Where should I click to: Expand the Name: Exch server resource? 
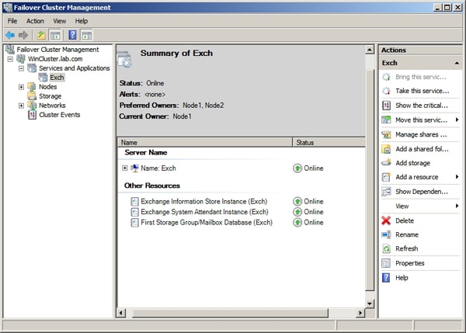pyautogui.click(x=124, y=168)
